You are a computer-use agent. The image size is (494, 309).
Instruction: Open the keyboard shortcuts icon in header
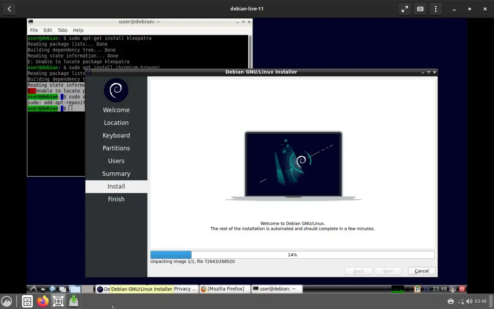point(420,8)
